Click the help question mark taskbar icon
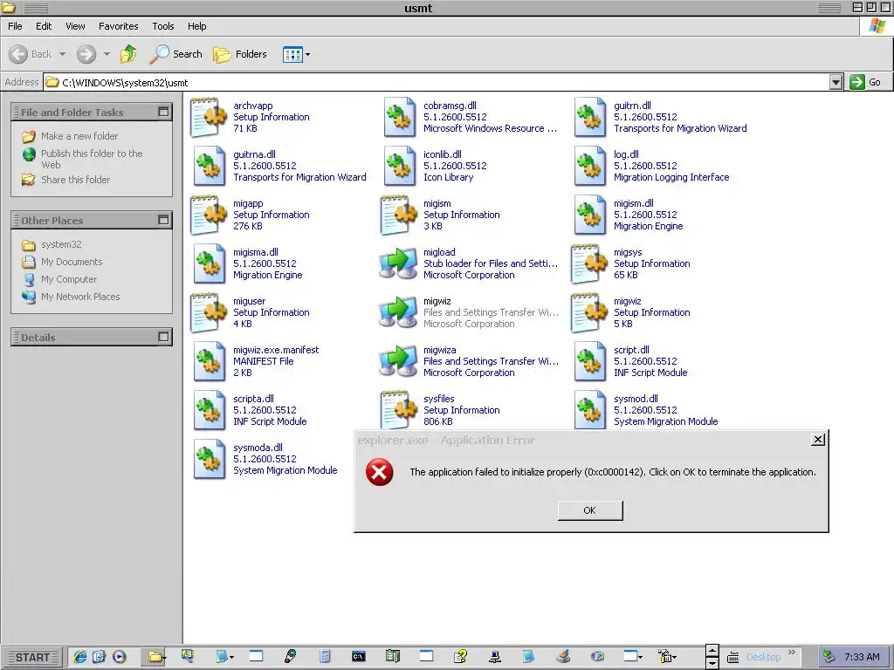Viewport: 894px width, 670px height. coord(461,657)
